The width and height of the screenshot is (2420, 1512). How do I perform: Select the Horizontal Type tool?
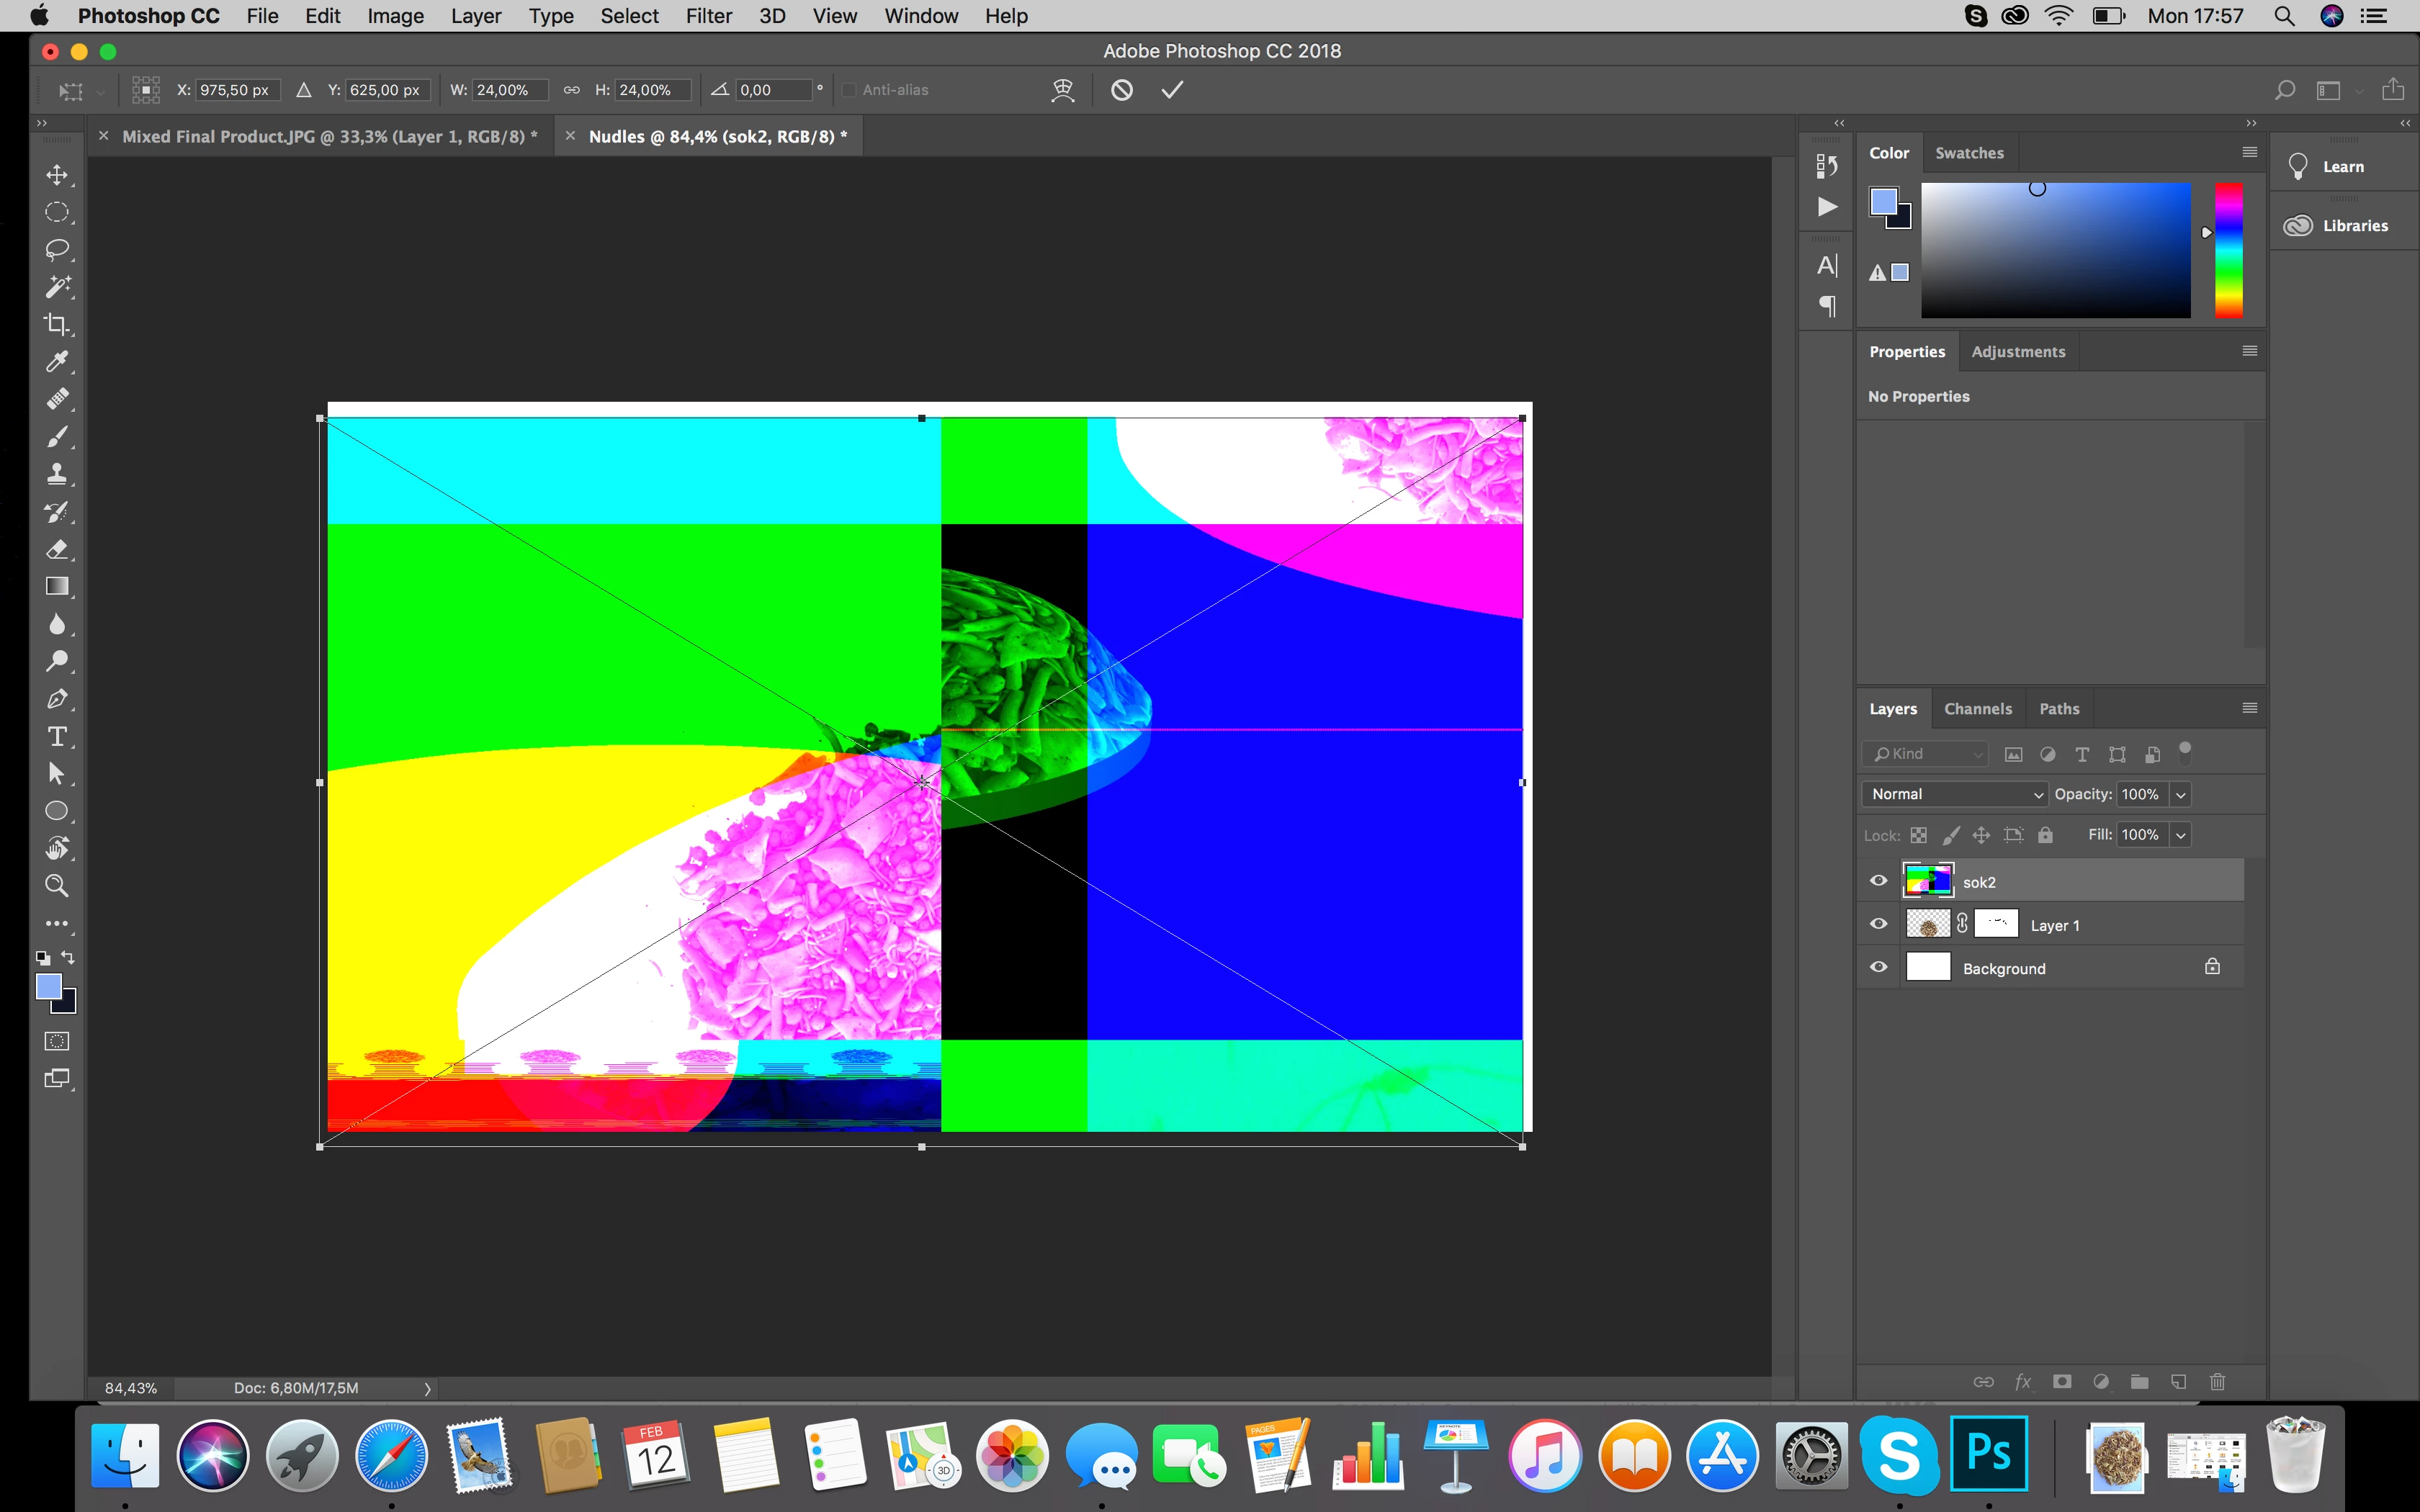coord(57,736)
